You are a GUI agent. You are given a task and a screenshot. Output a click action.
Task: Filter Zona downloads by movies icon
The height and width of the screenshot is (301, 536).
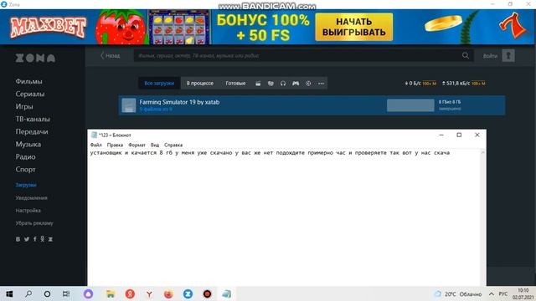[x=258, y=84]
